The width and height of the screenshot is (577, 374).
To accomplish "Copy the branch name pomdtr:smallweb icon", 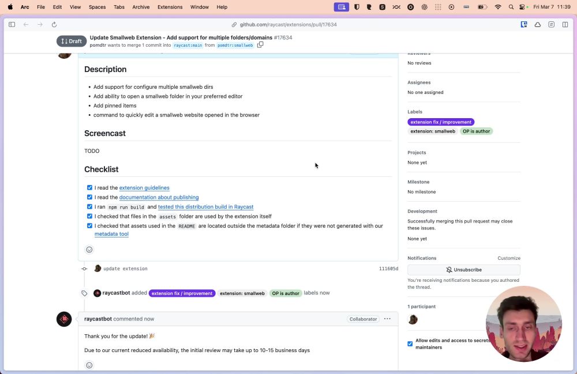I will point(260,45).
